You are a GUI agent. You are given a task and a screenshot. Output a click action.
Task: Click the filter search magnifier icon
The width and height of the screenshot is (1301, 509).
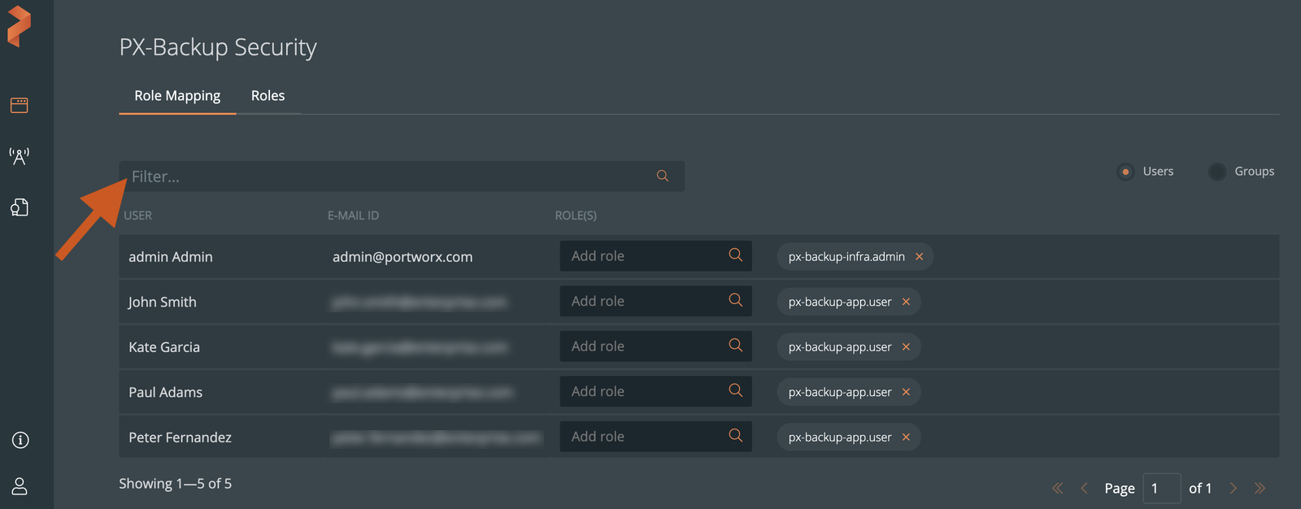tap(663, 176)
